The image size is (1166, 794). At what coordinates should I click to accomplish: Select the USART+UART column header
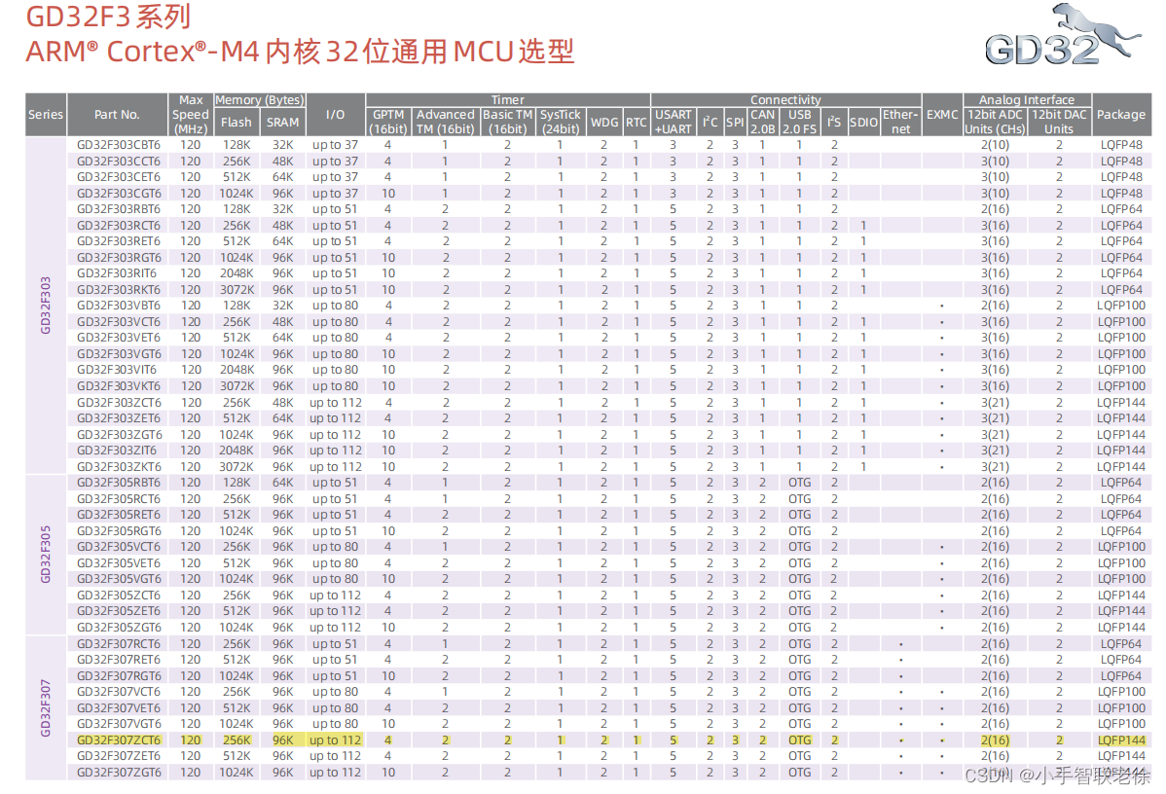pyautogui.click(x=673, y=122)
